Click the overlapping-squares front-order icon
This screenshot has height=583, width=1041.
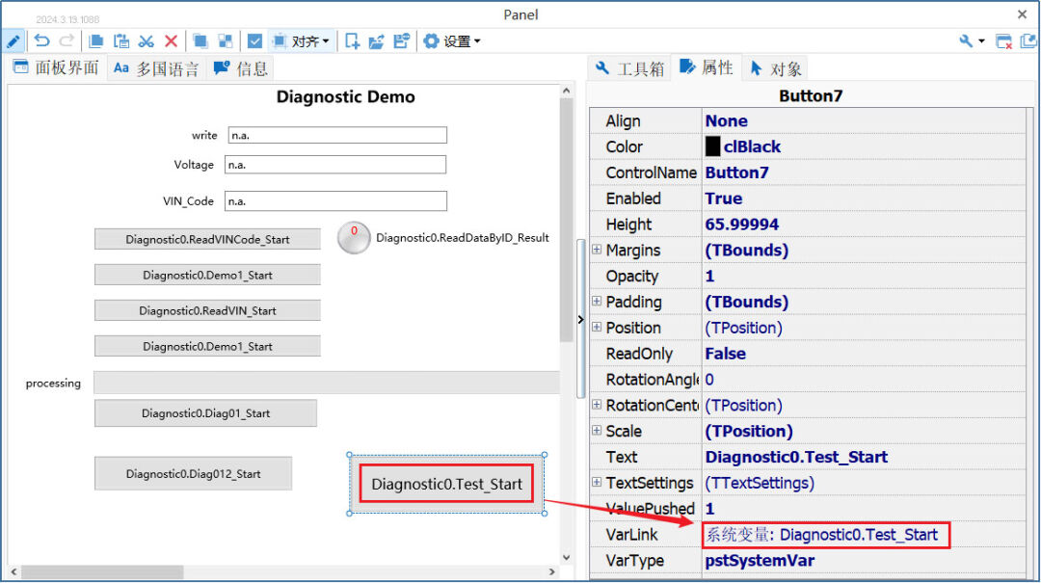(200, 41)
